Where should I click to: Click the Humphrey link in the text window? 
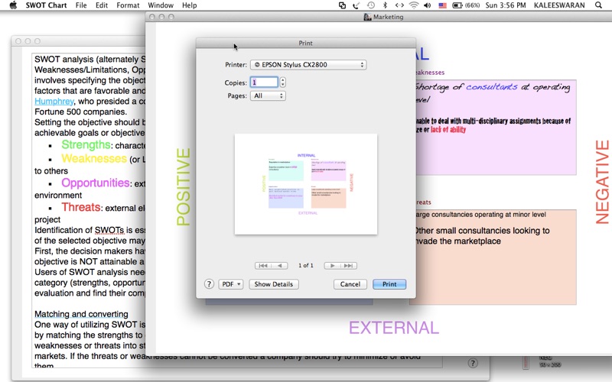click(54, 102)
